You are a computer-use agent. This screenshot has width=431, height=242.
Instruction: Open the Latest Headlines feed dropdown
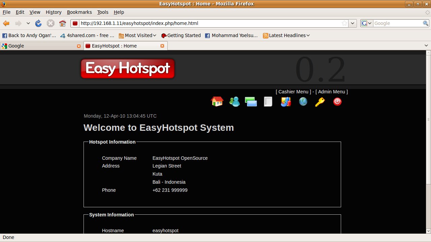pyautogui.click(x=286, y=35)
